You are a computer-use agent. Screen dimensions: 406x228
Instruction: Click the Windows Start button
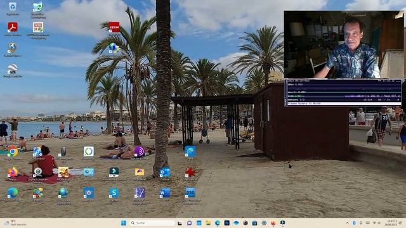[x=124, y=223]
